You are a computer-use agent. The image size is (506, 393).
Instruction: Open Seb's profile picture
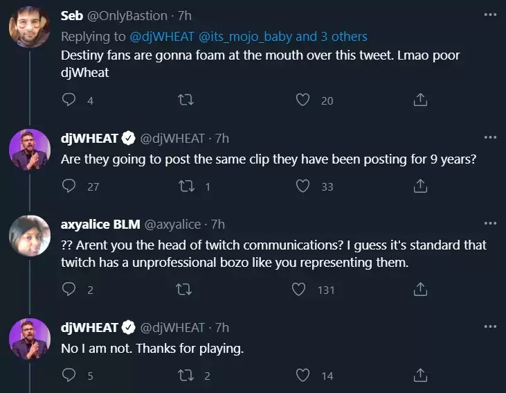click(29, 27)
